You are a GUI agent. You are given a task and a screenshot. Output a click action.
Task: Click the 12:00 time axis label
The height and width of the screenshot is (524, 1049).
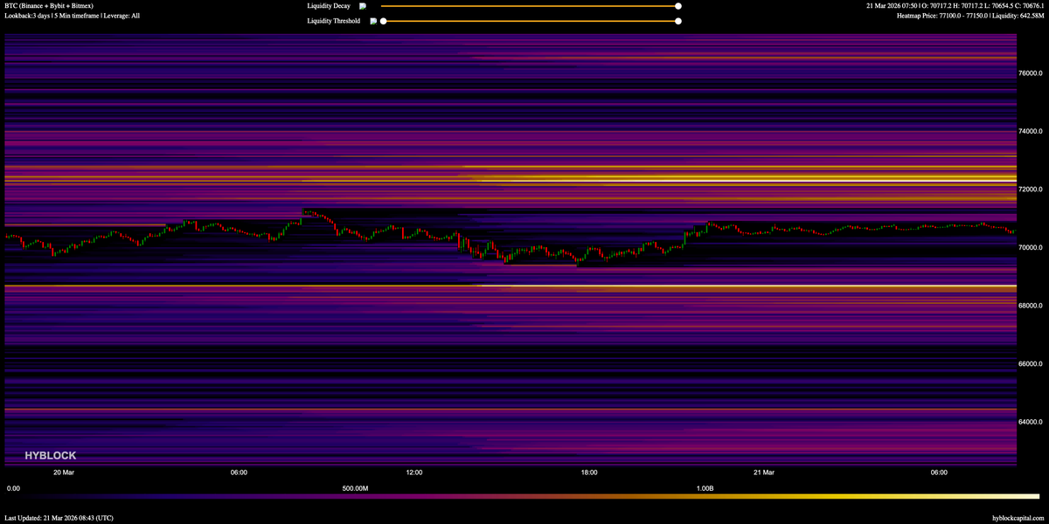pos(413,472)
